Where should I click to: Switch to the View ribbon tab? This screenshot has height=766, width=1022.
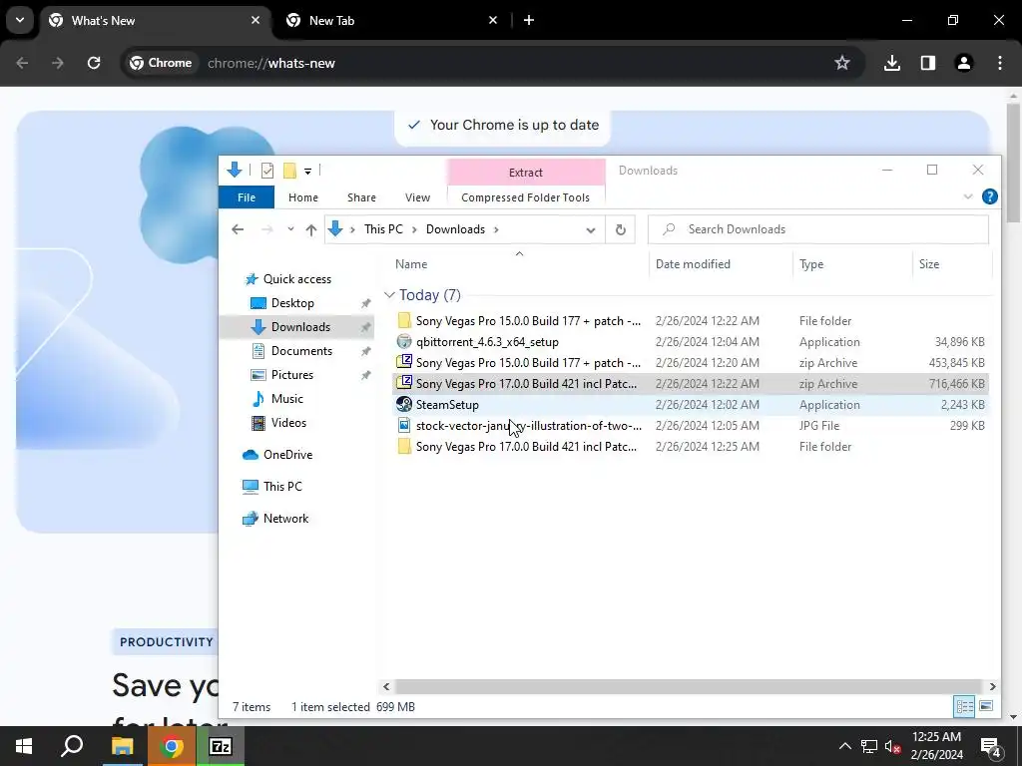(x=417, y=197)
